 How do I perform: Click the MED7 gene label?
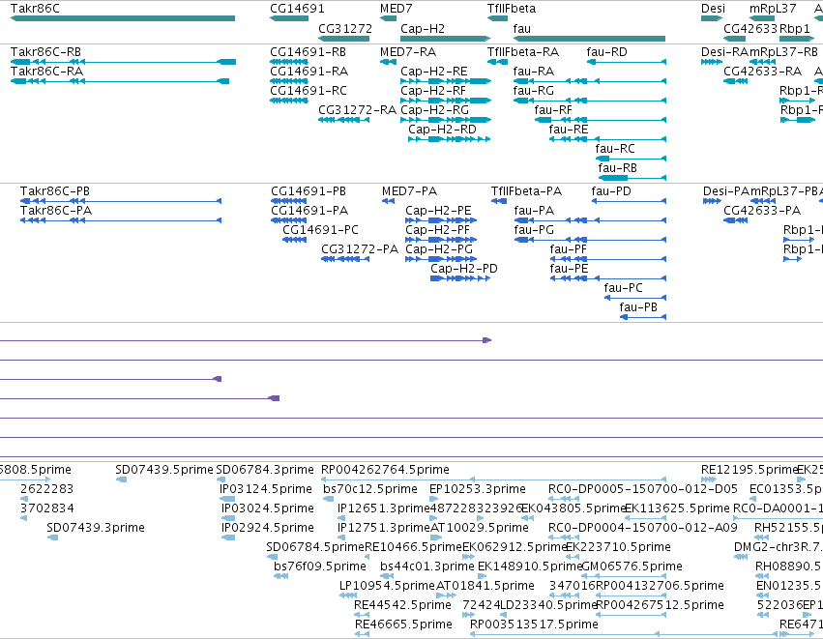point(397,9)
